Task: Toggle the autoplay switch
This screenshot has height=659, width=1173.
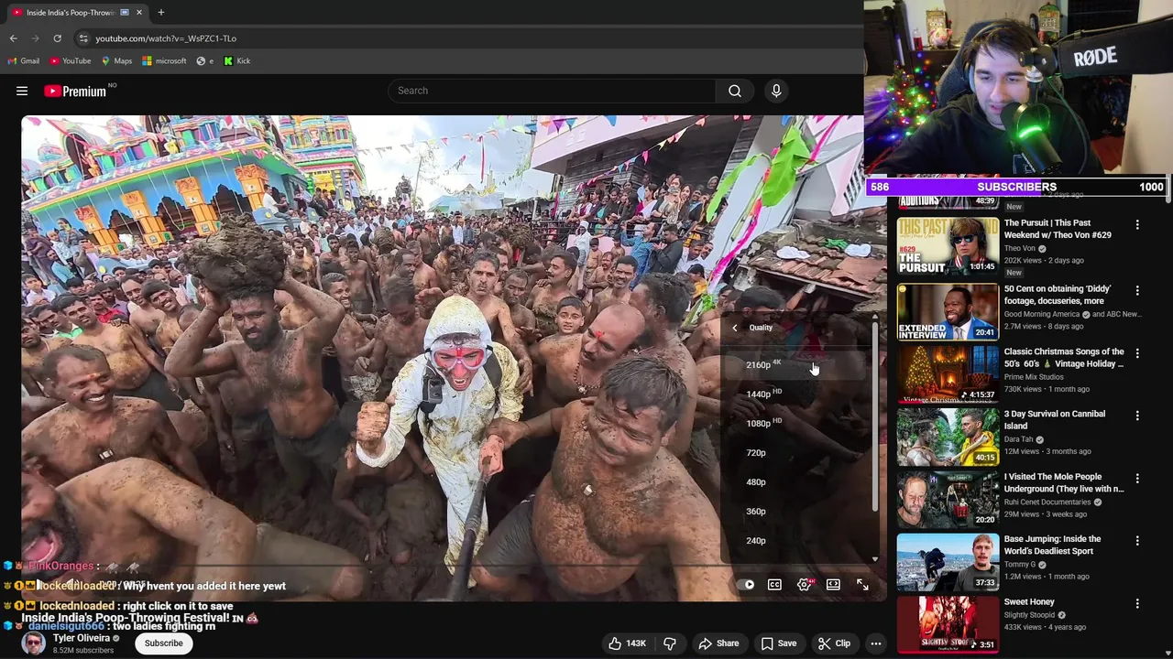Action: click(x=748, y=585)
